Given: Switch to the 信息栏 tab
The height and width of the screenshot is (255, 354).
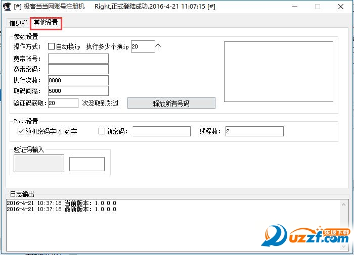Looking at the screenshot, I should tap(18, 23).
